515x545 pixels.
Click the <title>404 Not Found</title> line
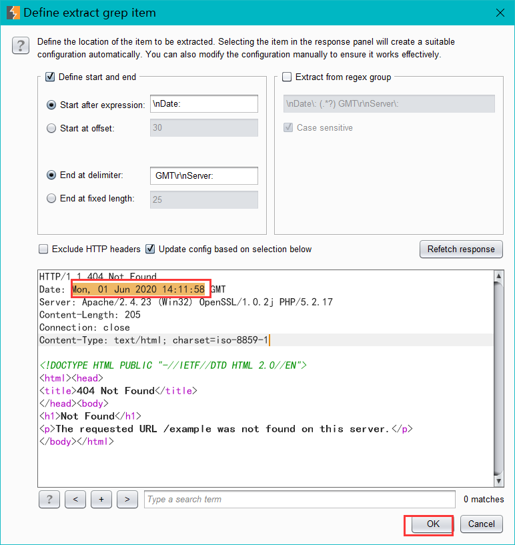click(118, 391)
